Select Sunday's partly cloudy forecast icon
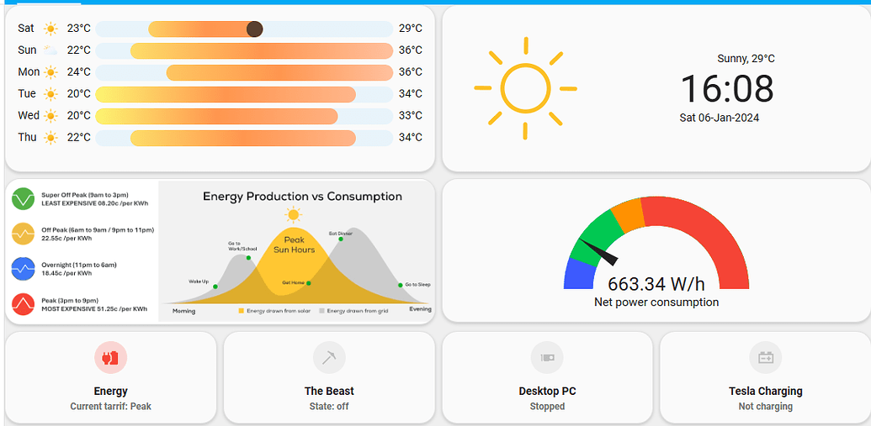Viewport: 871px width, 426px height. (50, 50)
